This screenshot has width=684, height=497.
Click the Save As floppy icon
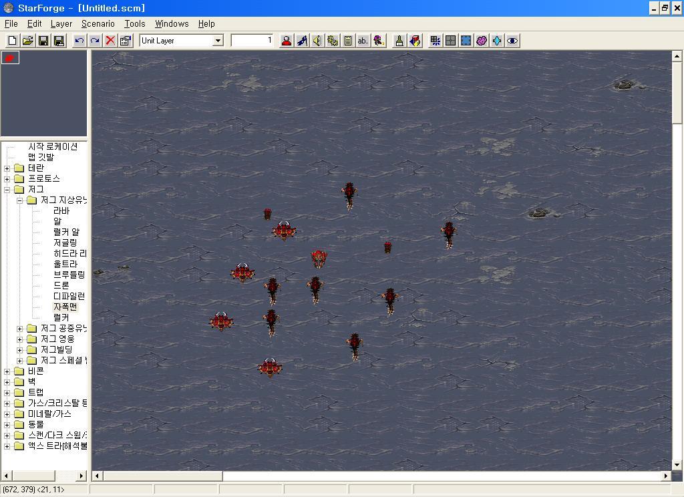59,41
